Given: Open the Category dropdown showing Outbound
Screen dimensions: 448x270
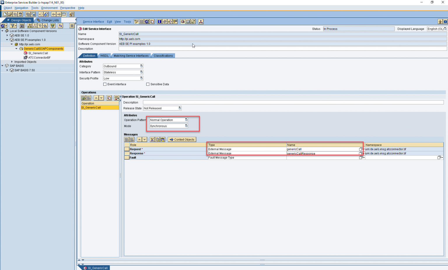Looking at the screenshot, I should [x=141, y=66].
